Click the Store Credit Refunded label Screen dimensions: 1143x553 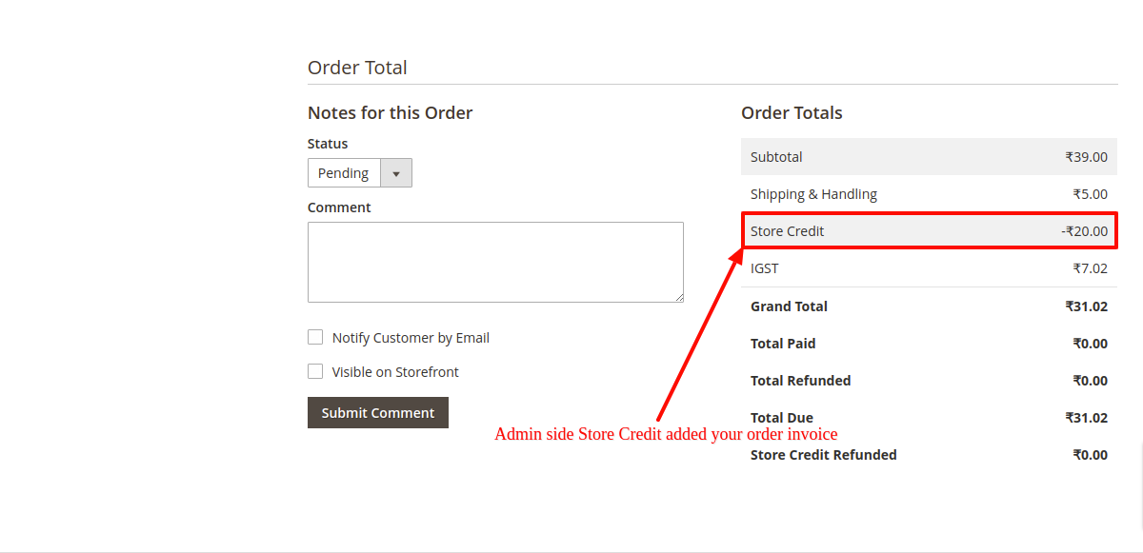[824, 455]
